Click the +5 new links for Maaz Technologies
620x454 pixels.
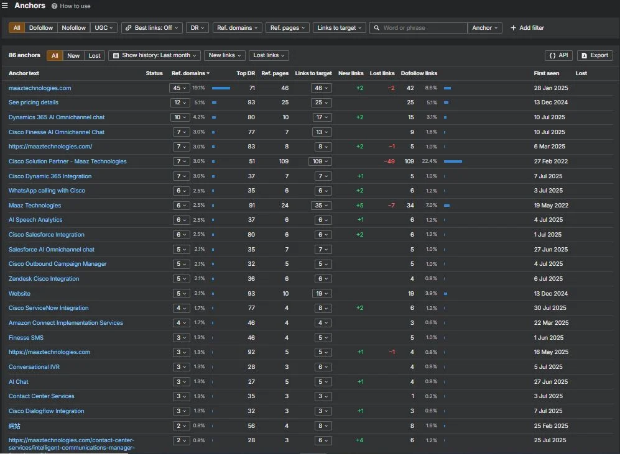click(359, 206)
